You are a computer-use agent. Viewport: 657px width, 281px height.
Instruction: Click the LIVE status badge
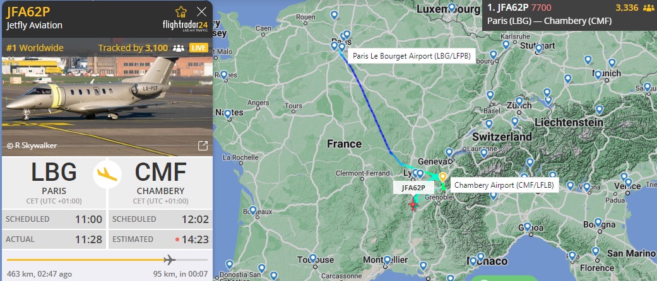(199, 48)
